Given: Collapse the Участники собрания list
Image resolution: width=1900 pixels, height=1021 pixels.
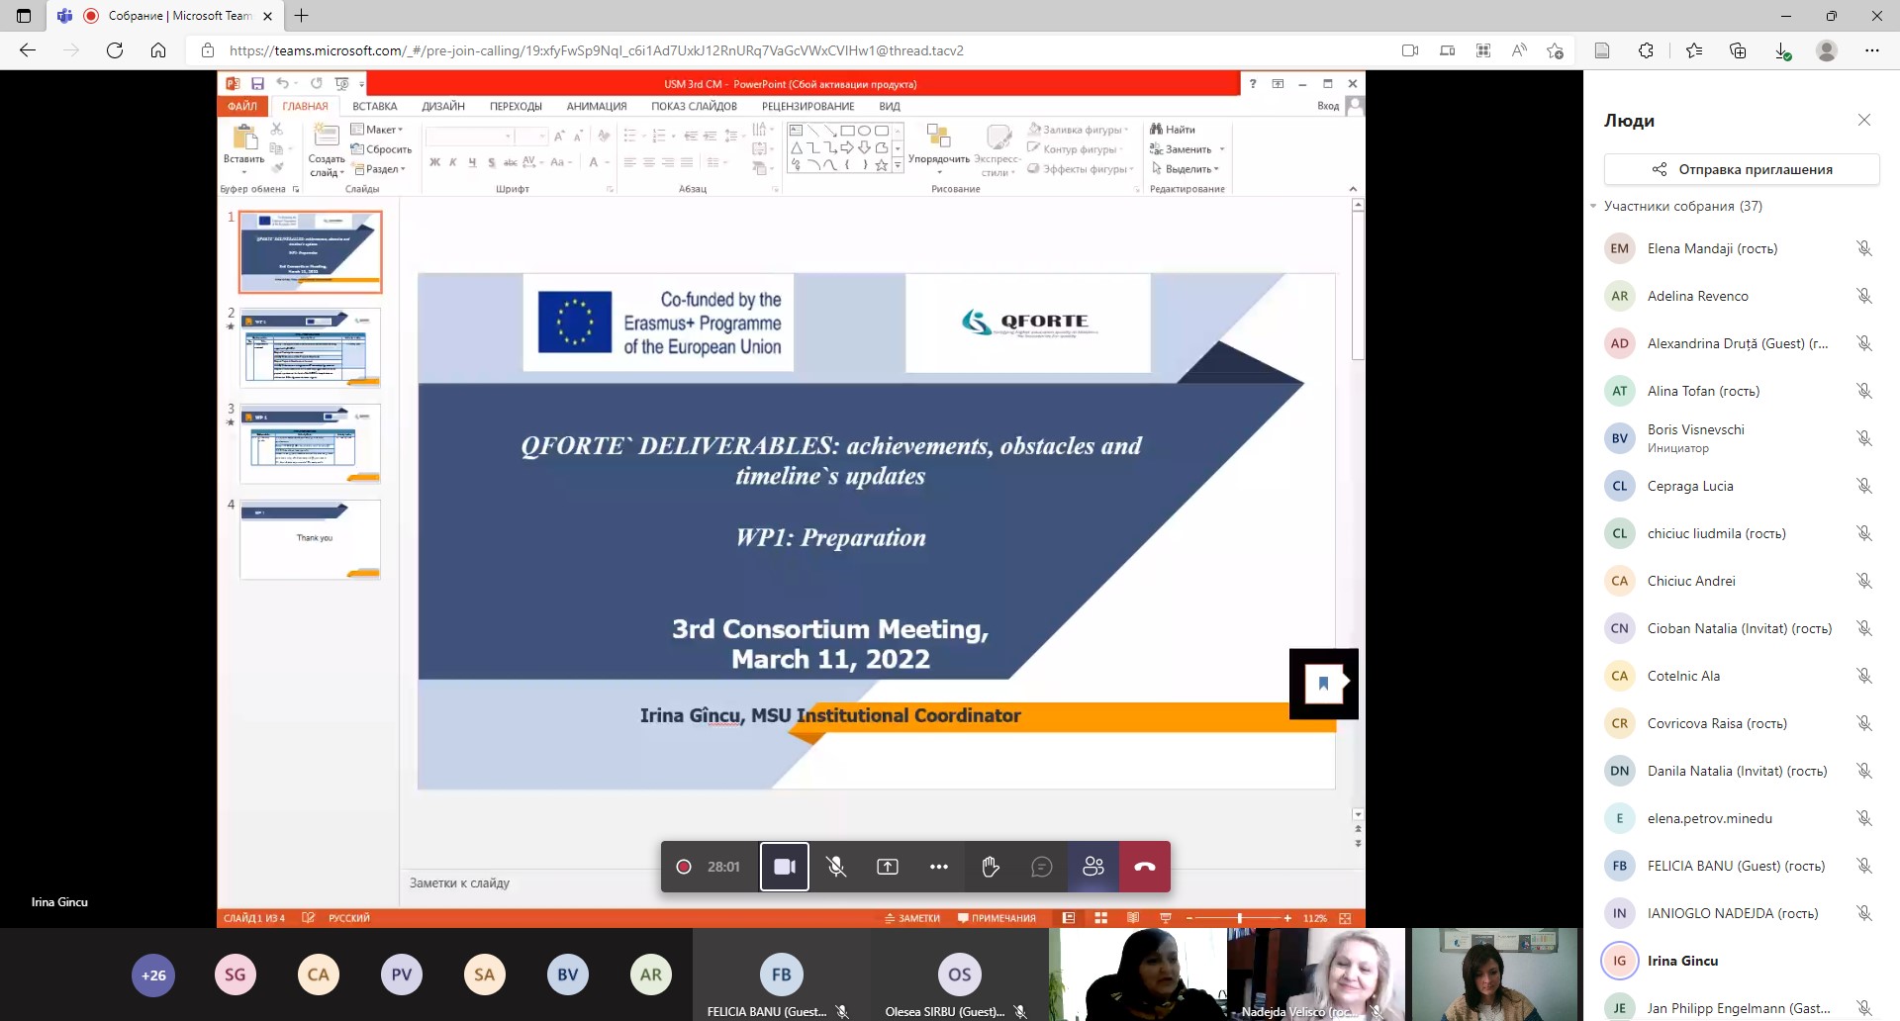Looking at the screenshot, I should (x=1594, y=206).
